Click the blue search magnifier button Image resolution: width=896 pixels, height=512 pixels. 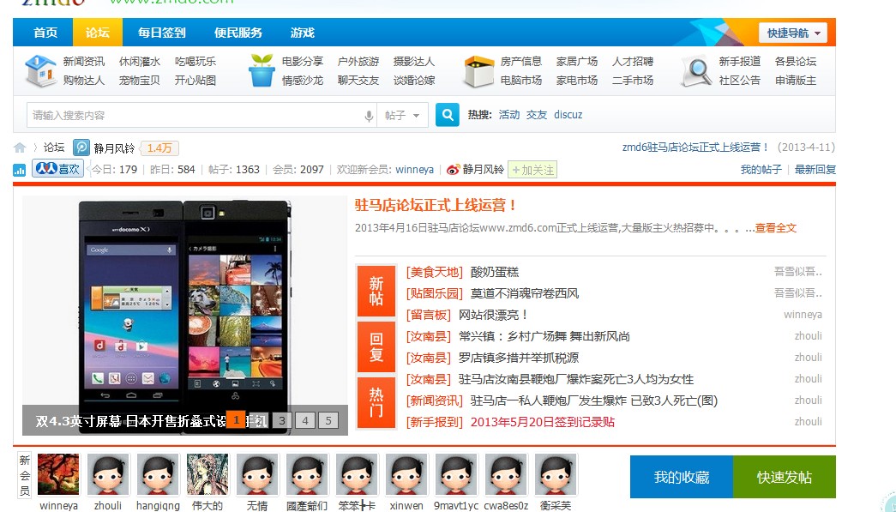point(448,115)
